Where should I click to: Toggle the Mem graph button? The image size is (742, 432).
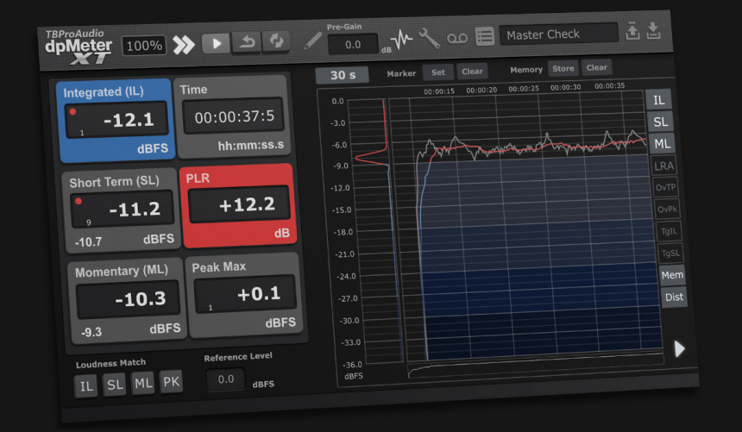[x=672, y=275]
